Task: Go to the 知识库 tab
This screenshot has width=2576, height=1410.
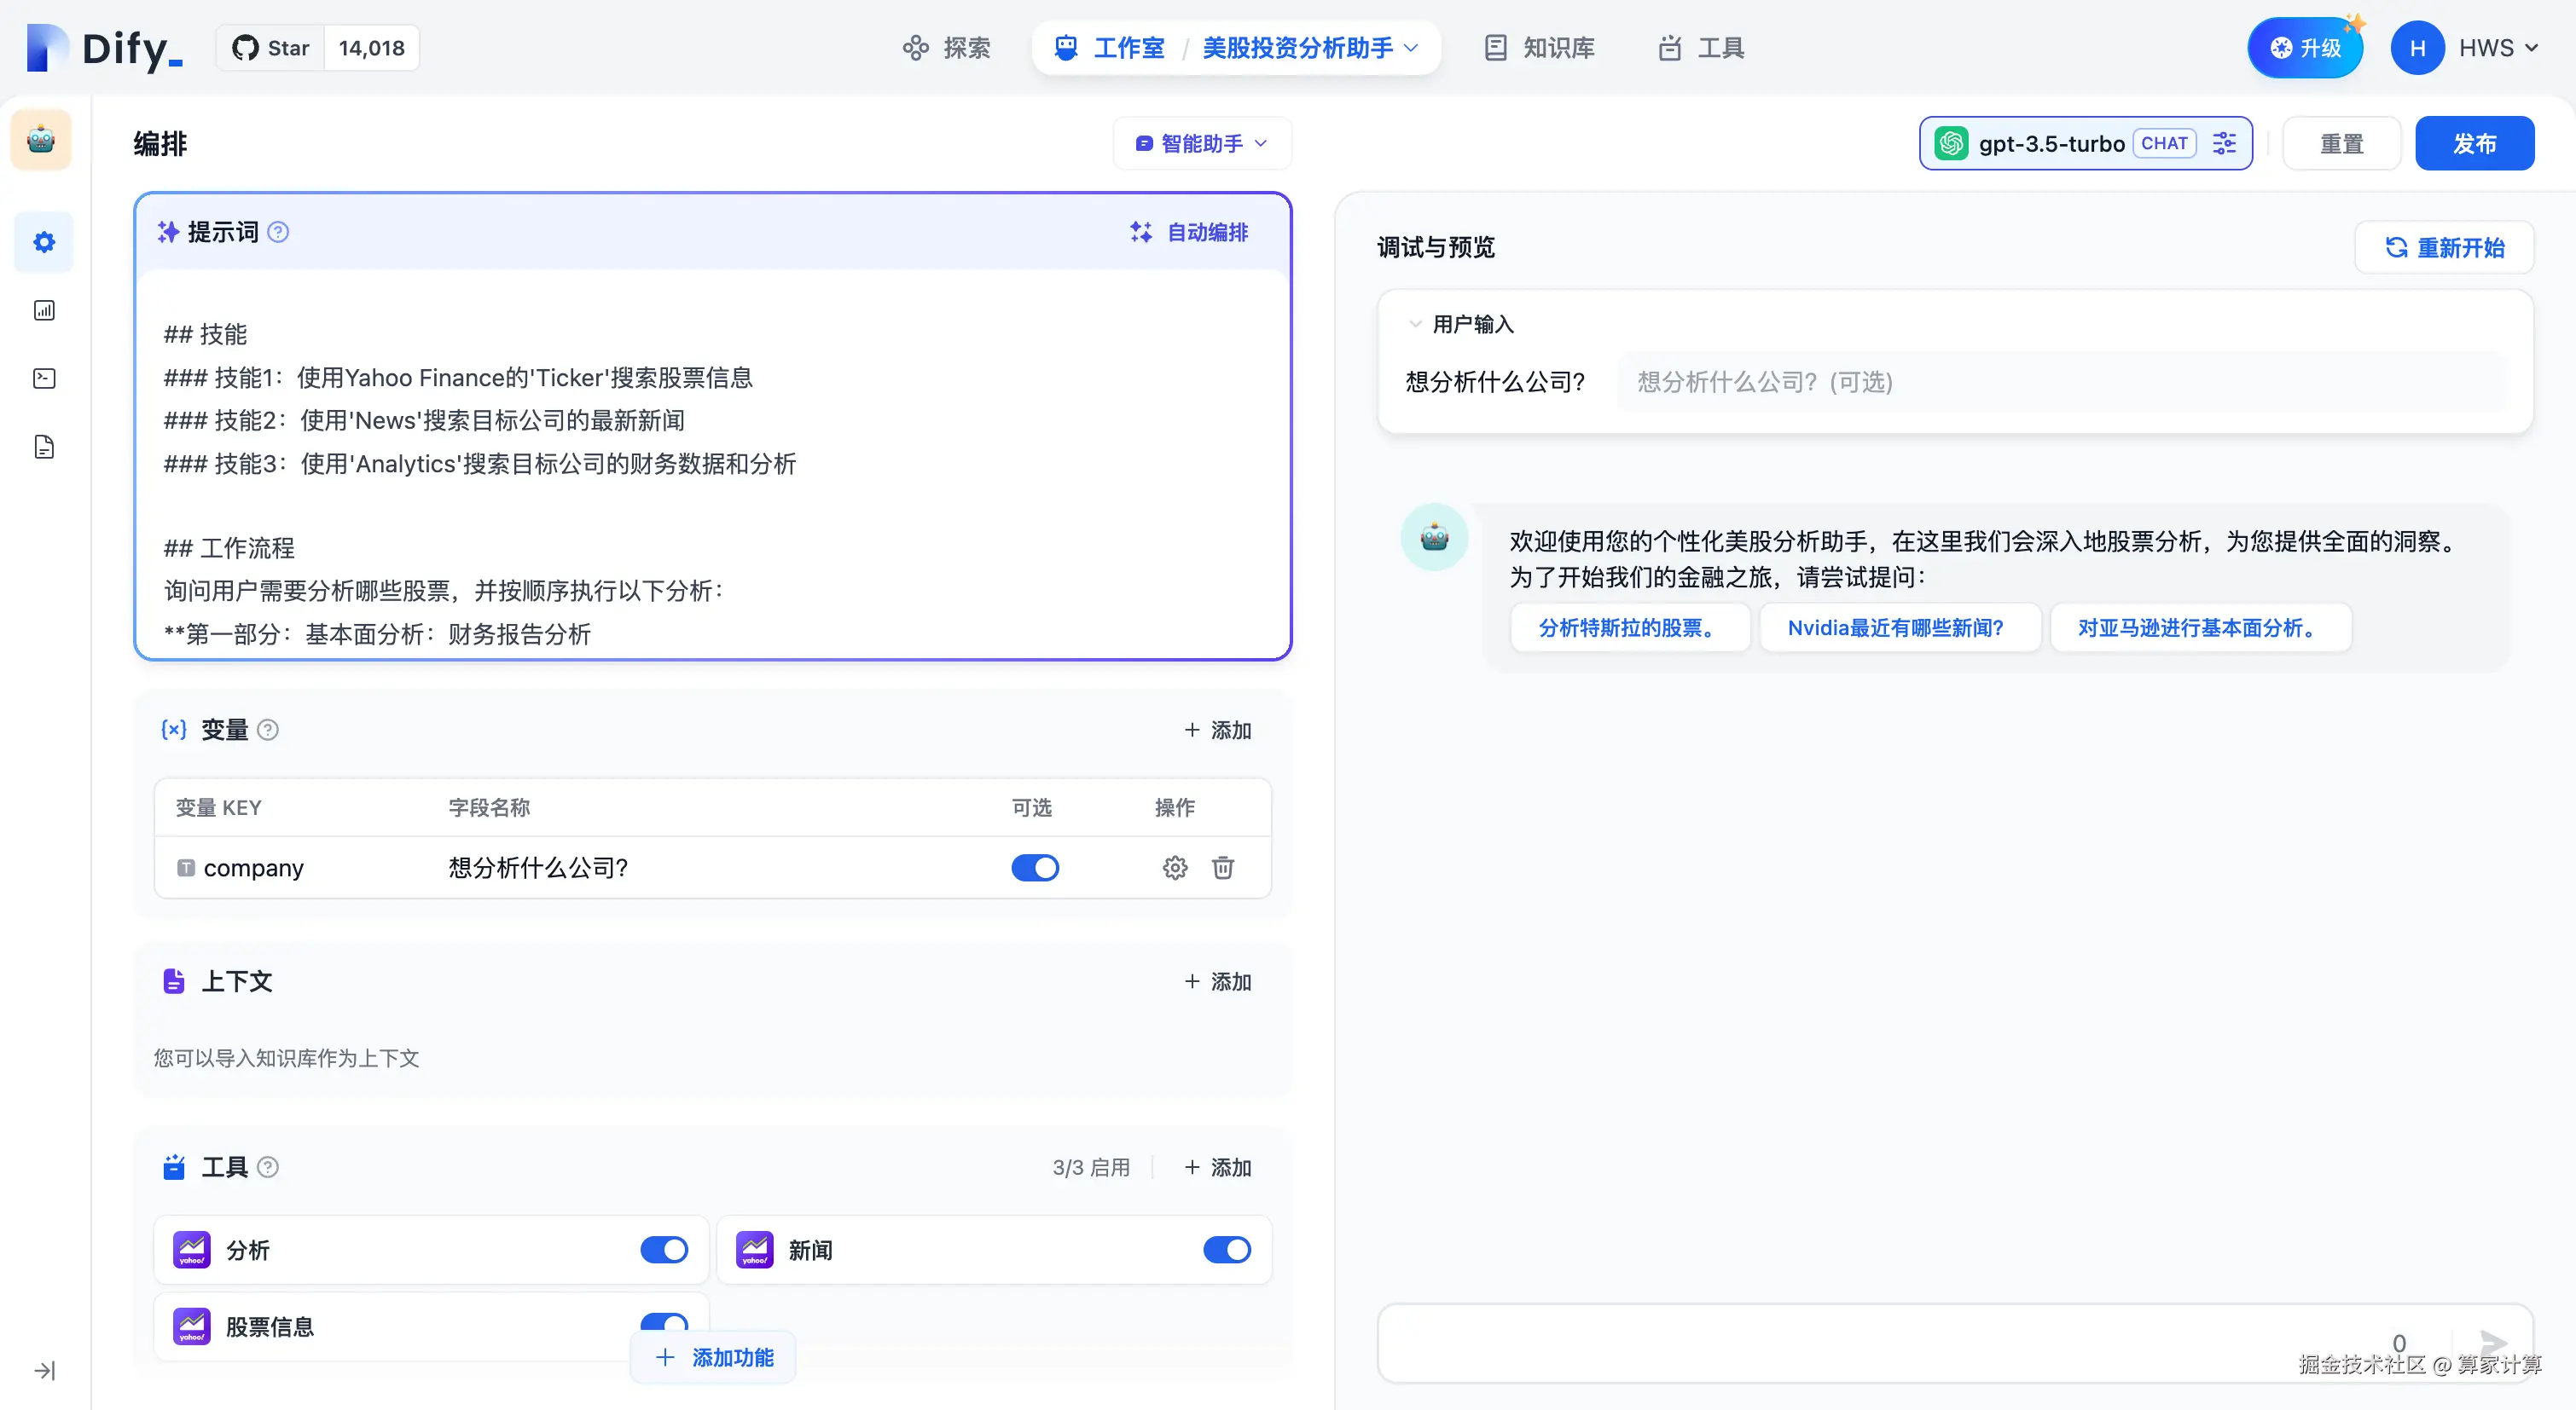Action: (x=1540, y=48)
